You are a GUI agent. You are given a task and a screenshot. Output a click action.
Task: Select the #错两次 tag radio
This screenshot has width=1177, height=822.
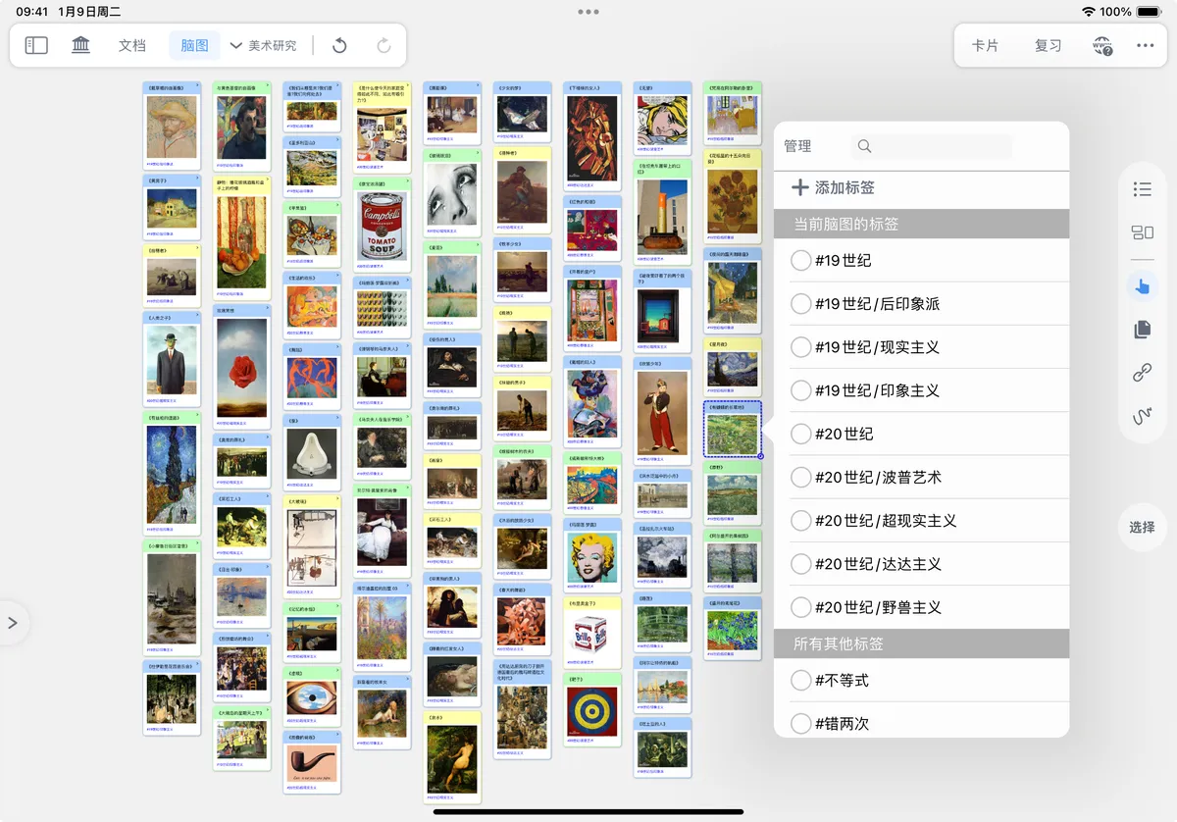[800, 724]
